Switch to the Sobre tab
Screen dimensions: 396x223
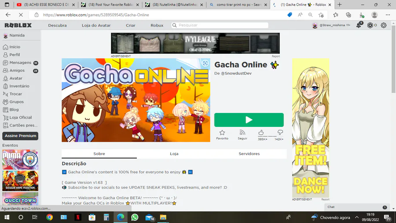(99, 154)
